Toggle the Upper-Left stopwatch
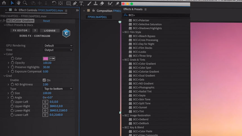The width and height of the screenshot is (242, 136). [12, 102]
